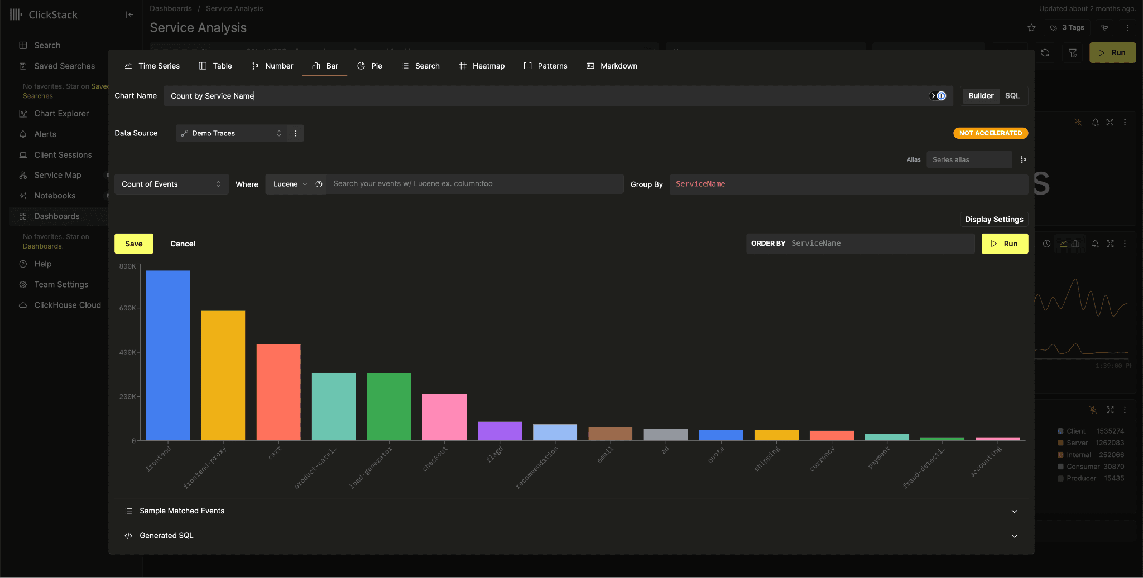The image size is (1143, 578).
Task: Add alert on the top background tile
Action: pos(1095,123)
